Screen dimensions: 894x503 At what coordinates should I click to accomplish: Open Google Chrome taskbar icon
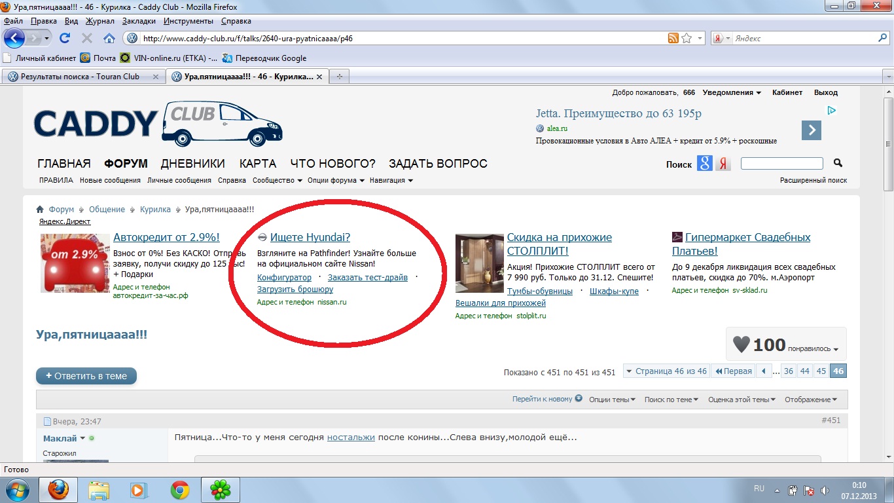[x=180, y=490]
